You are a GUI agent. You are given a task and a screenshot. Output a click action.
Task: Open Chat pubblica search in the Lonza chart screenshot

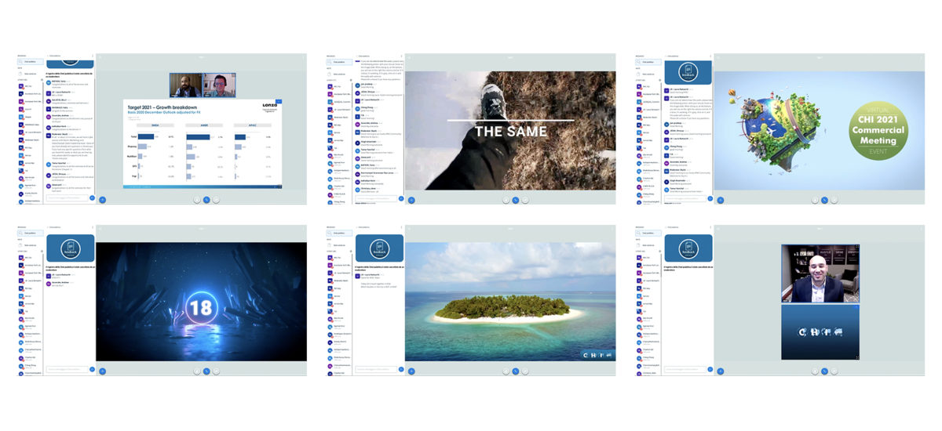(30, 60)
